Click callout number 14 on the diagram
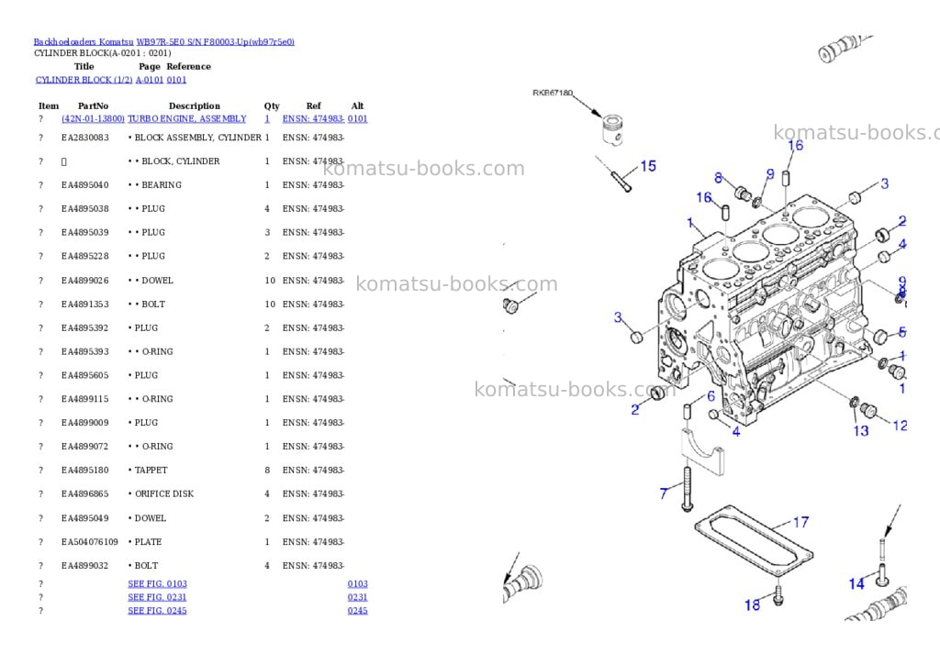 [856, 583]
